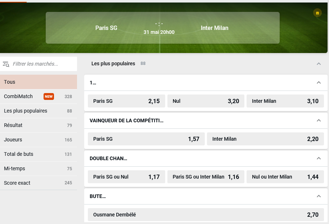Collapse Les plus populaires section header
Viewport: 329px width, 224px height.
tap(319, 64)
